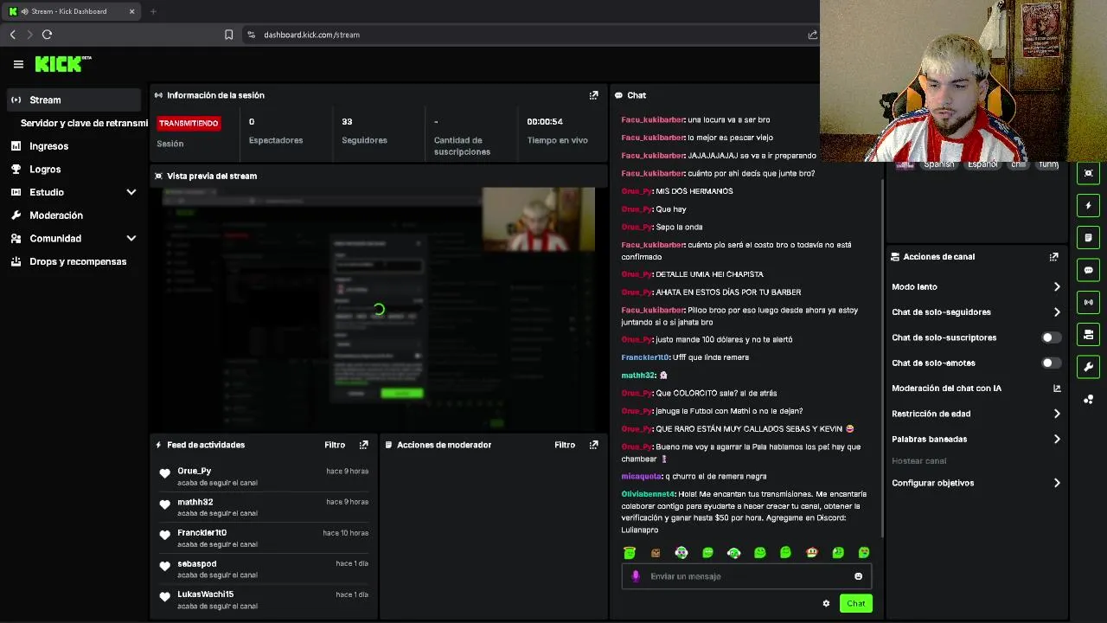Click username Olivlabennet4 in chat
This screenshot has height=623, width=1107.
pos(648,494)
